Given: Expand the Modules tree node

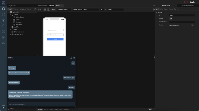Looking at the screenshot, I should point(10,27).
